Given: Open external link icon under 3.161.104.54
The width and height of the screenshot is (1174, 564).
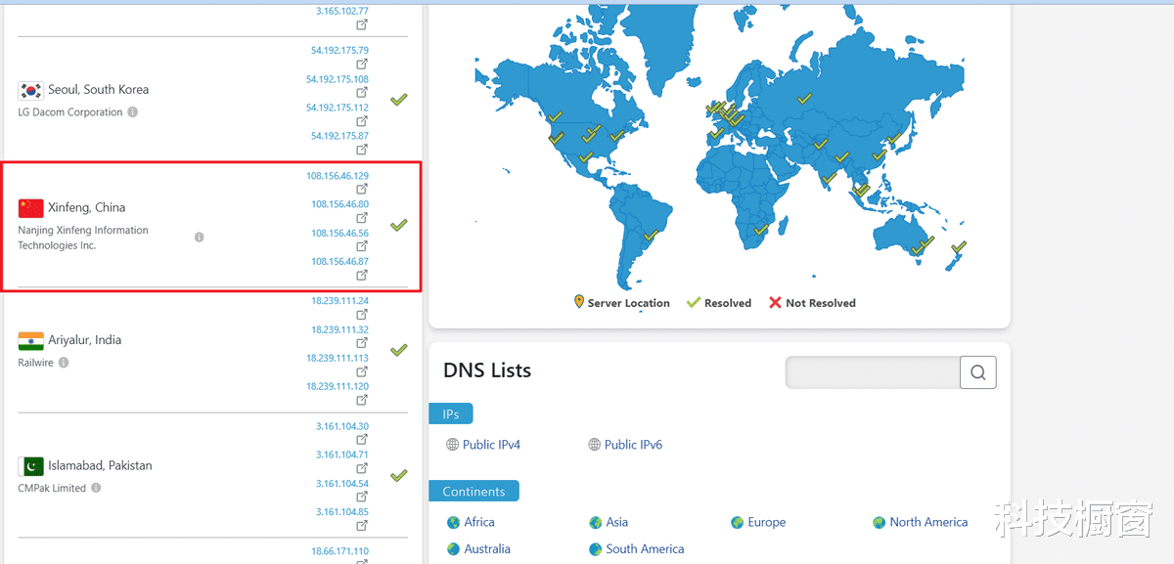Looking at the screenshot, I should tap(362, 497).
